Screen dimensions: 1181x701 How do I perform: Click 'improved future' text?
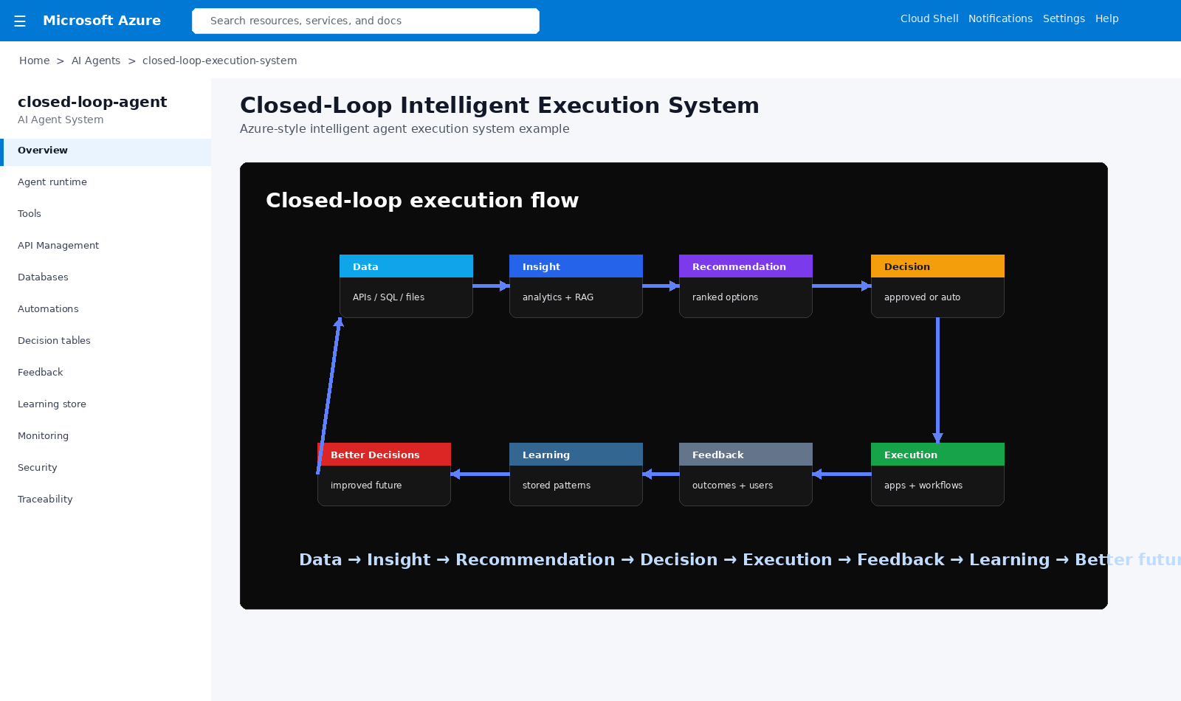pyautogui.click(x=366, y=486)
